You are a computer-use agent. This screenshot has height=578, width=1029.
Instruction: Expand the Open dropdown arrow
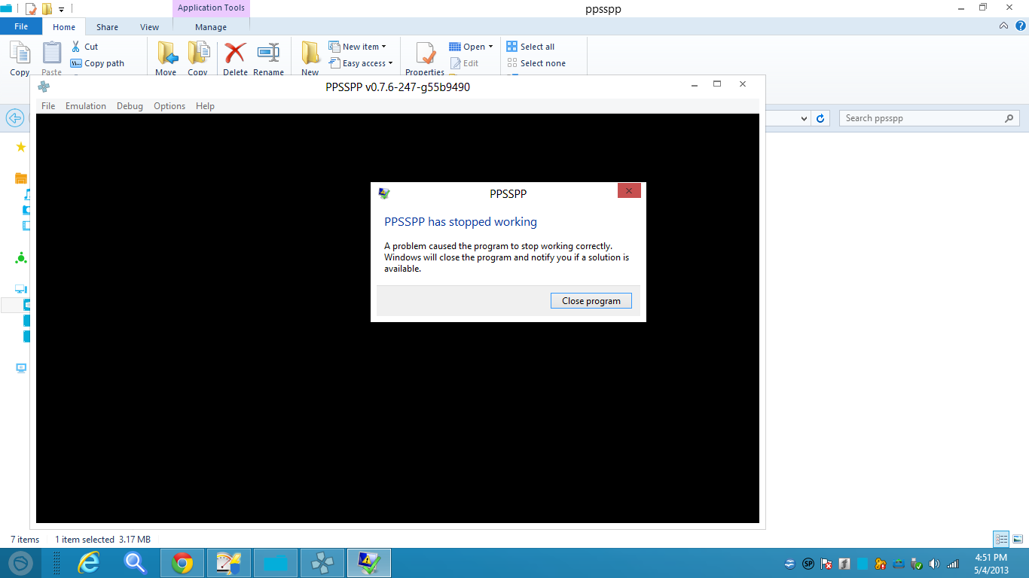[490, 47]
